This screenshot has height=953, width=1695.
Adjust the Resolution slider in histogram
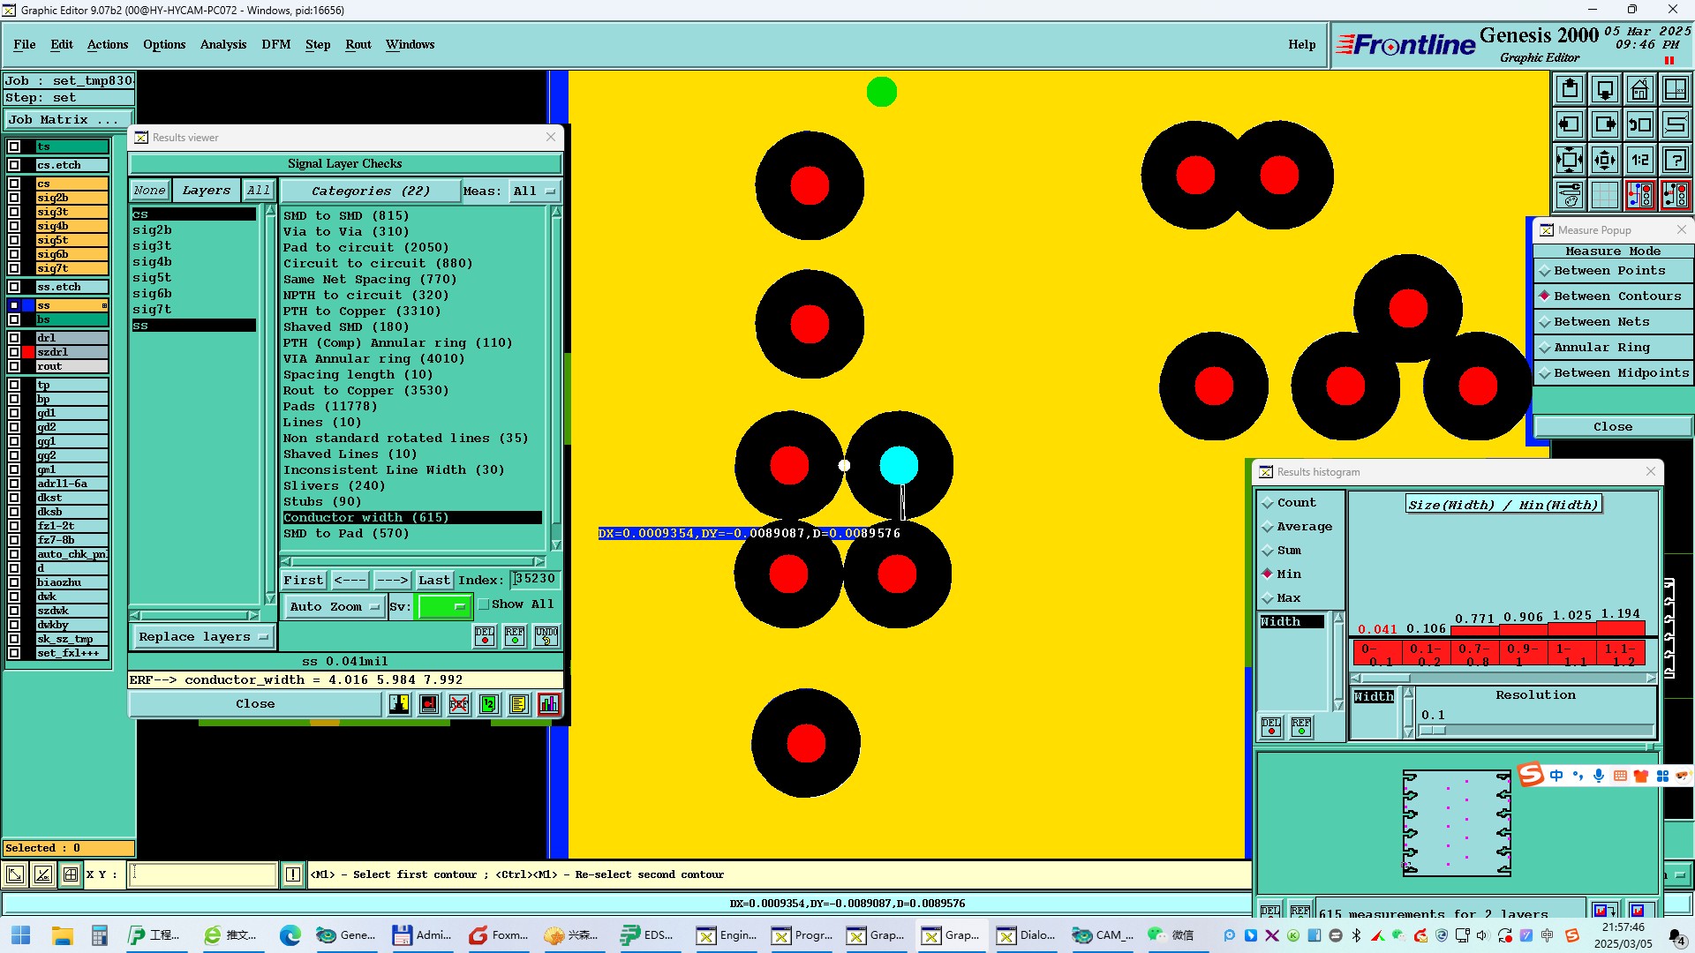coord(1434,731)
